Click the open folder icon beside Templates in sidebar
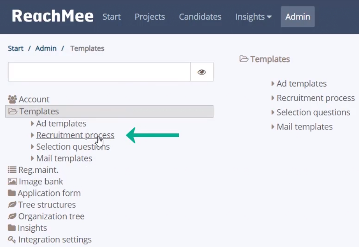This screenshot has height=247, width=359. (x=13, y=111)
